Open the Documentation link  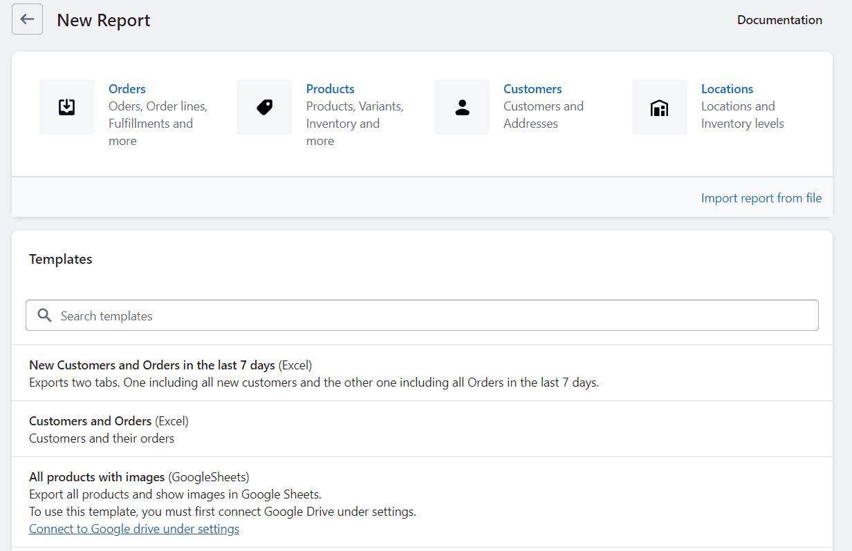779,20
